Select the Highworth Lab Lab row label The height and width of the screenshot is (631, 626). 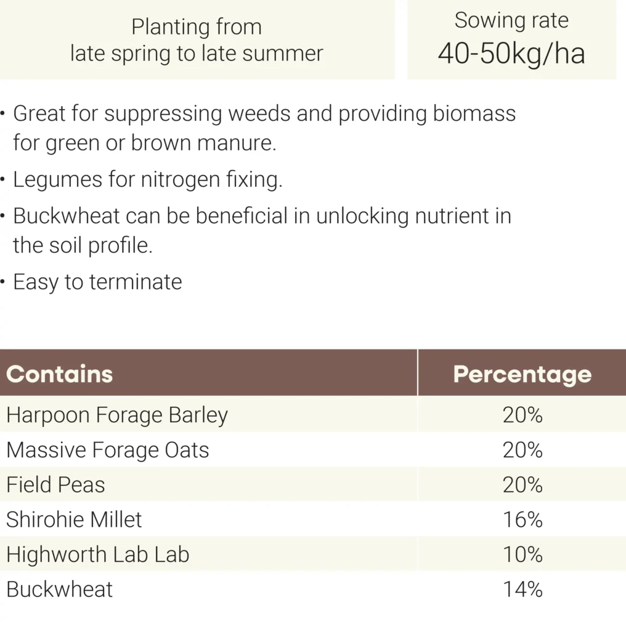pos(97,555)
